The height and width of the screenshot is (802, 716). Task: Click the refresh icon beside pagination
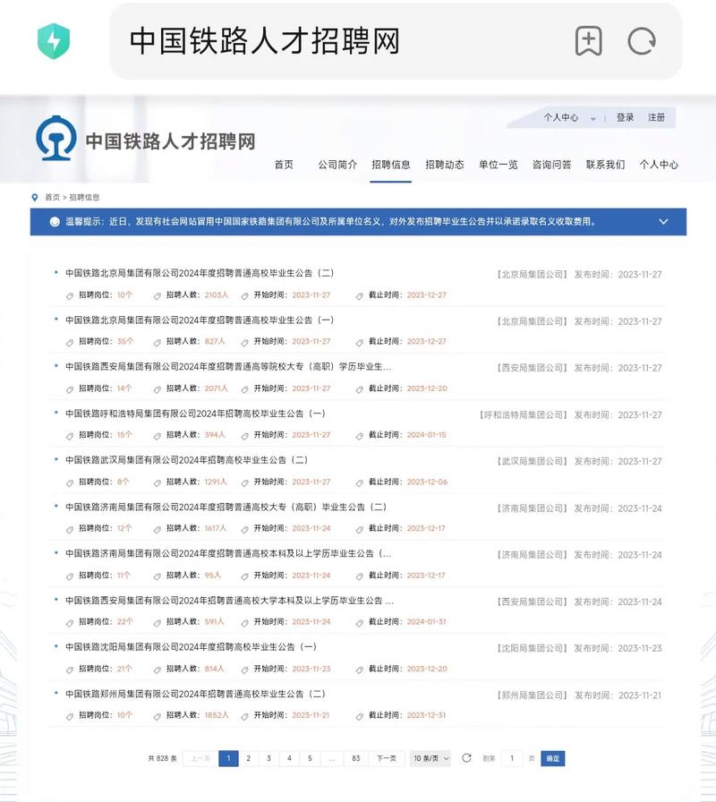466,758
